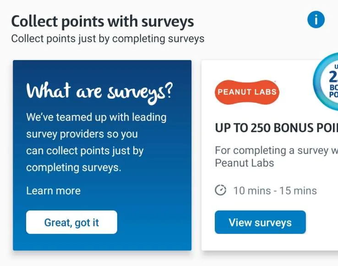Click the View surveys button
This screenshot has height=266, width=338.
260,222
